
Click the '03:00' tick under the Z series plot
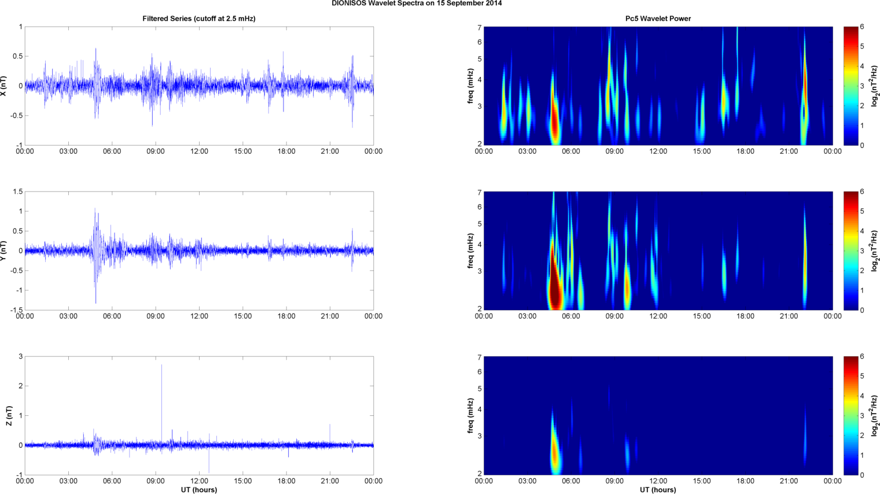(x=68, y=481)
